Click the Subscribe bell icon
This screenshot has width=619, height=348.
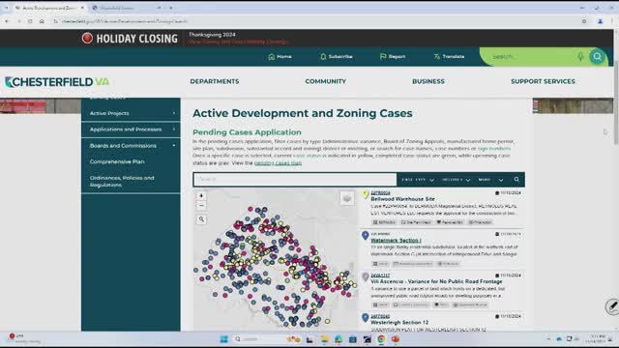(x=323, y=57)
